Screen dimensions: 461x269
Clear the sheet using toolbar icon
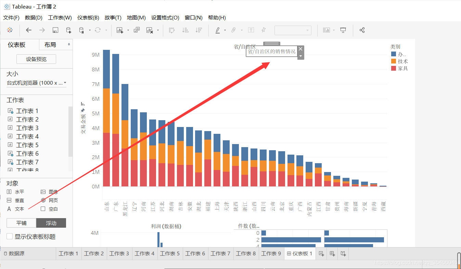[150, 30]
